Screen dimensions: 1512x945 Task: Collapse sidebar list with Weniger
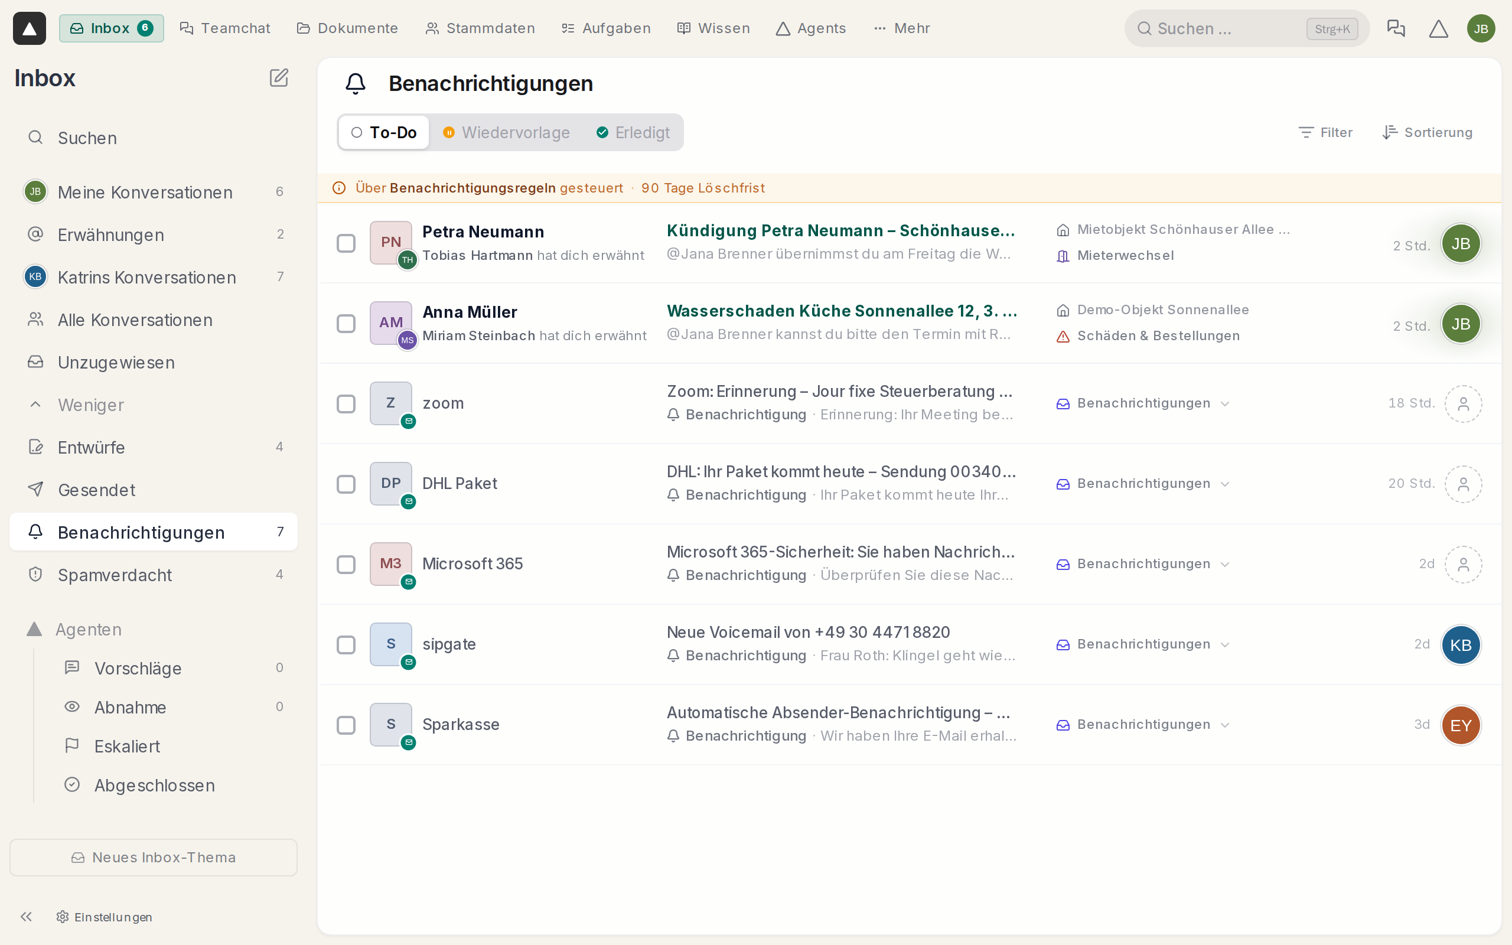pyautogui.click(x=154, y=405)
